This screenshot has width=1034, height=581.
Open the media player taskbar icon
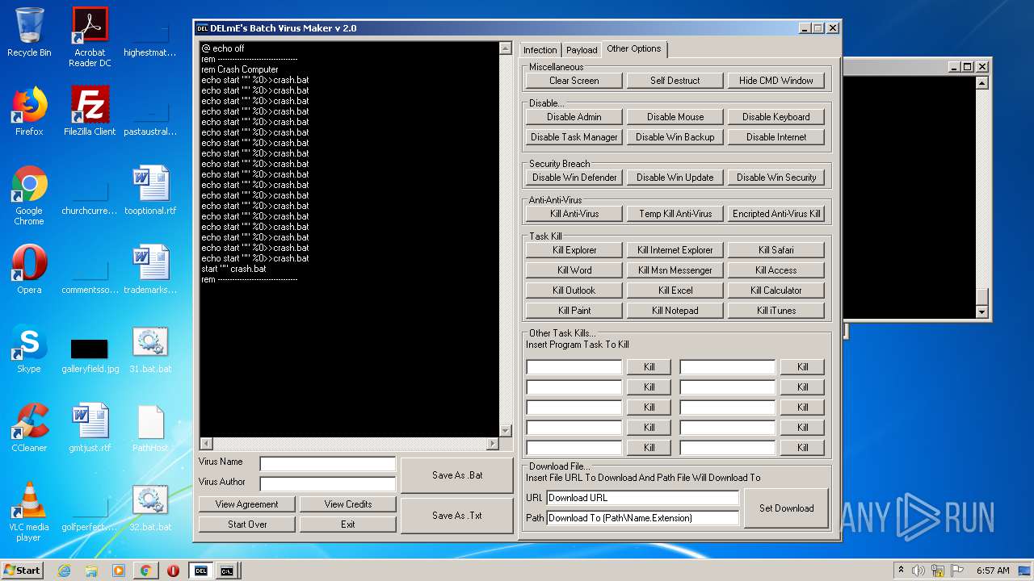(119, 571)
